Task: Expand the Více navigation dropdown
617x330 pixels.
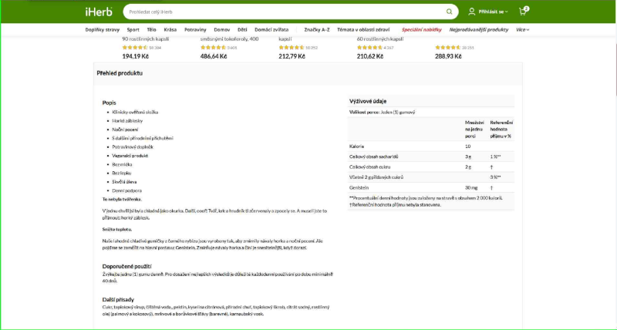Action: 523,29
